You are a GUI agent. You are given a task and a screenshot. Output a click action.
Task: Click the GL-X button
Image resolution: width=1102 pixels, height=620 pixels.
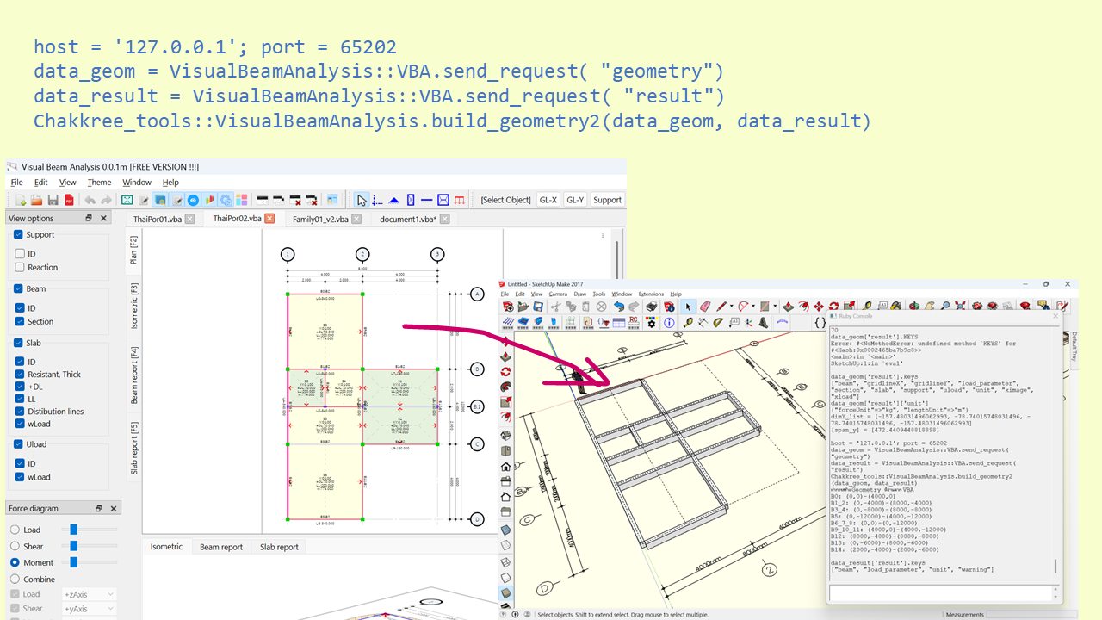click(x=548, y=200)
